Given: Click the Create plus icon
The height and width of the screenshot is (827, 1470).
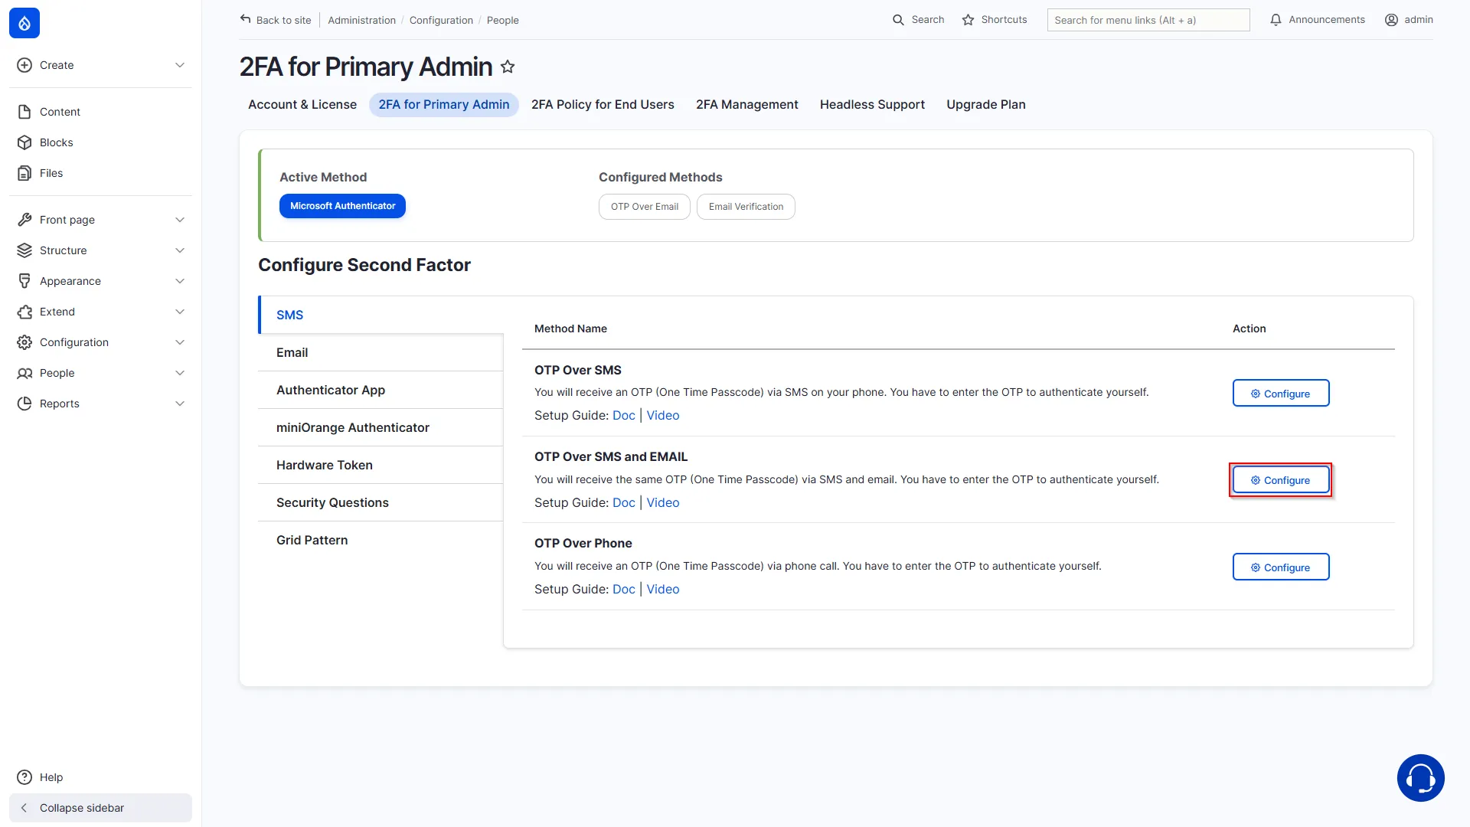Looking at the screenshot, I should [x=24, y=65].
